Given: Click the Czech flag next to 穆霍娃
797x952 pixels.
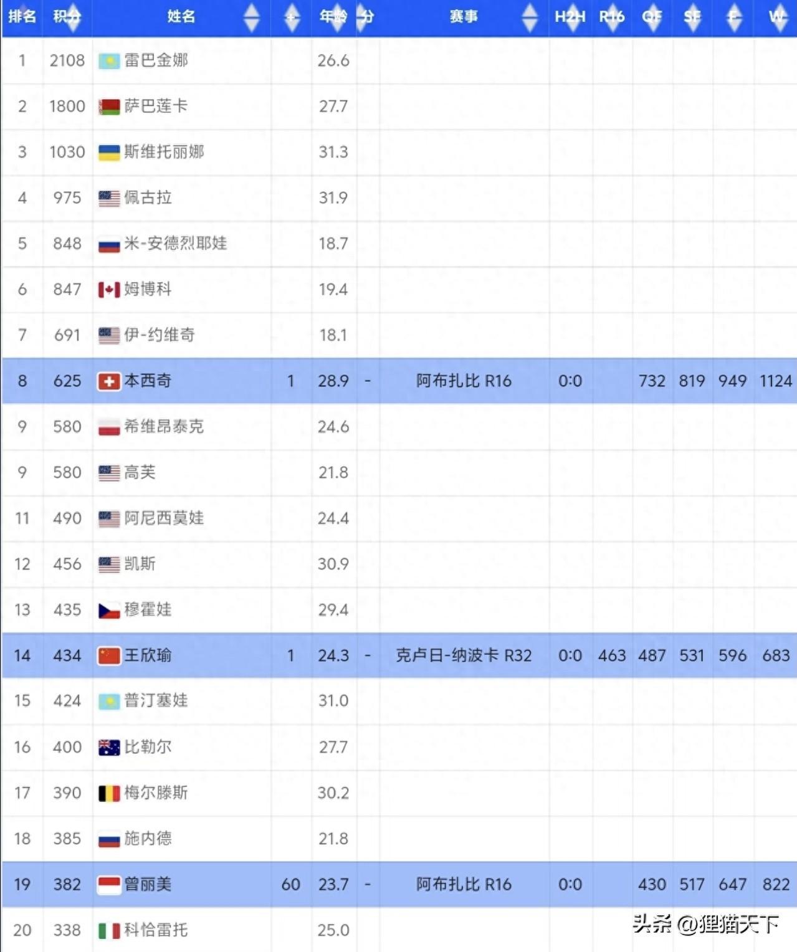Looking at the screenshot, I should click(109, 611).
